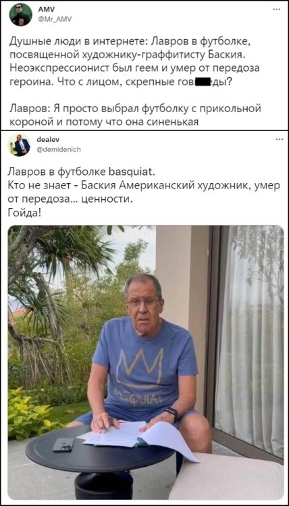Click the smartphone lying on the round table
Screen dimensions: 289x506
pos(63,445)
